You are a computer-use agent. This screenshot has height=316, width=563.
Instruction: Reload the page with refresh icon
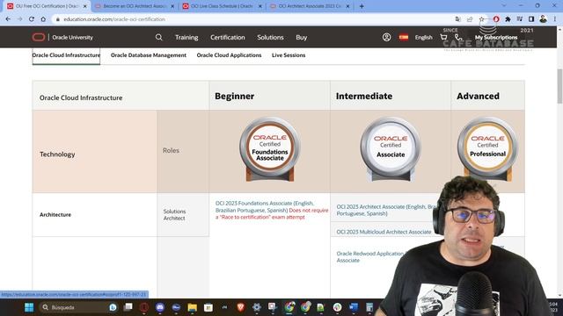[32, 19]
